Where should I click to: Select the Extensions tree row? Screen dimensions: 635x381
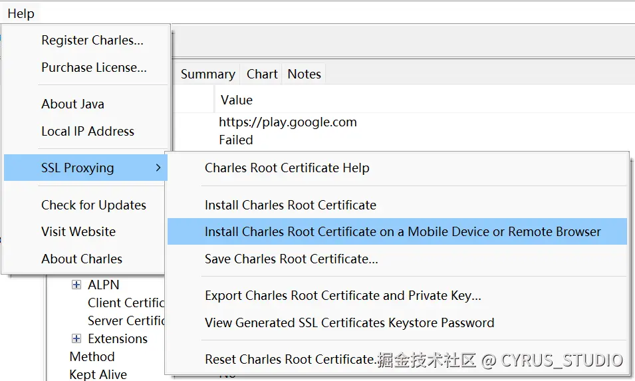click(118, 338)
